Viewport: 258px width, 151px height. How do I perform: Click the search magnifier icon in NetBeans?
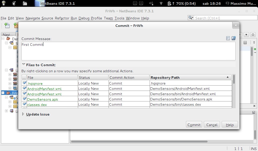click(x=191, y=18)
